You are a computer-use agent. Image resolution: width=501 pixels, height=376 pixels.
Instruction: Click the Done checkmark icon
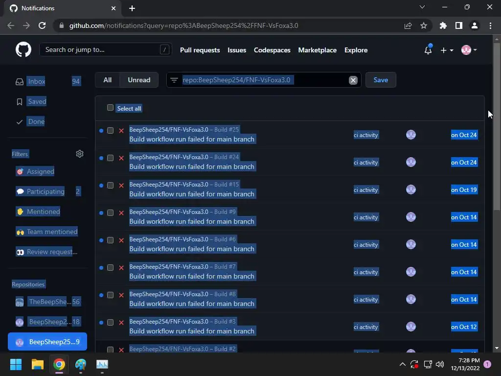[x=20, y=122]
